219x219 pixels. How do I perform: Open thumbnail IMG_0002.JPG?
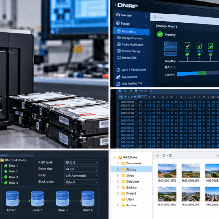pyautogui.click(x=191, y=171)
